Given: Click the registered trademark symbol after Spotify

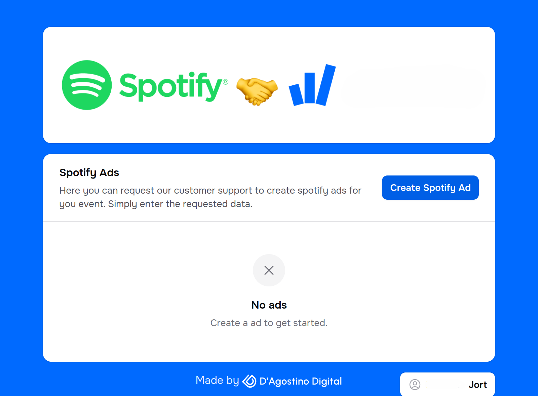Looking at the screenshot, I should 226,82.
